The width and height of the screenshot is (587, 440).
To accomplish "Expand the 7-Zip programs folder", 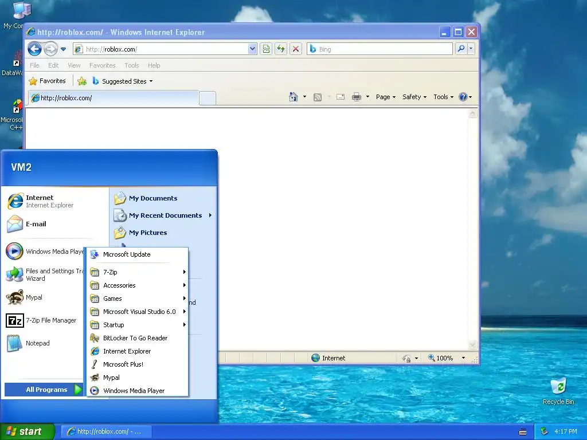I will point(138,272).
